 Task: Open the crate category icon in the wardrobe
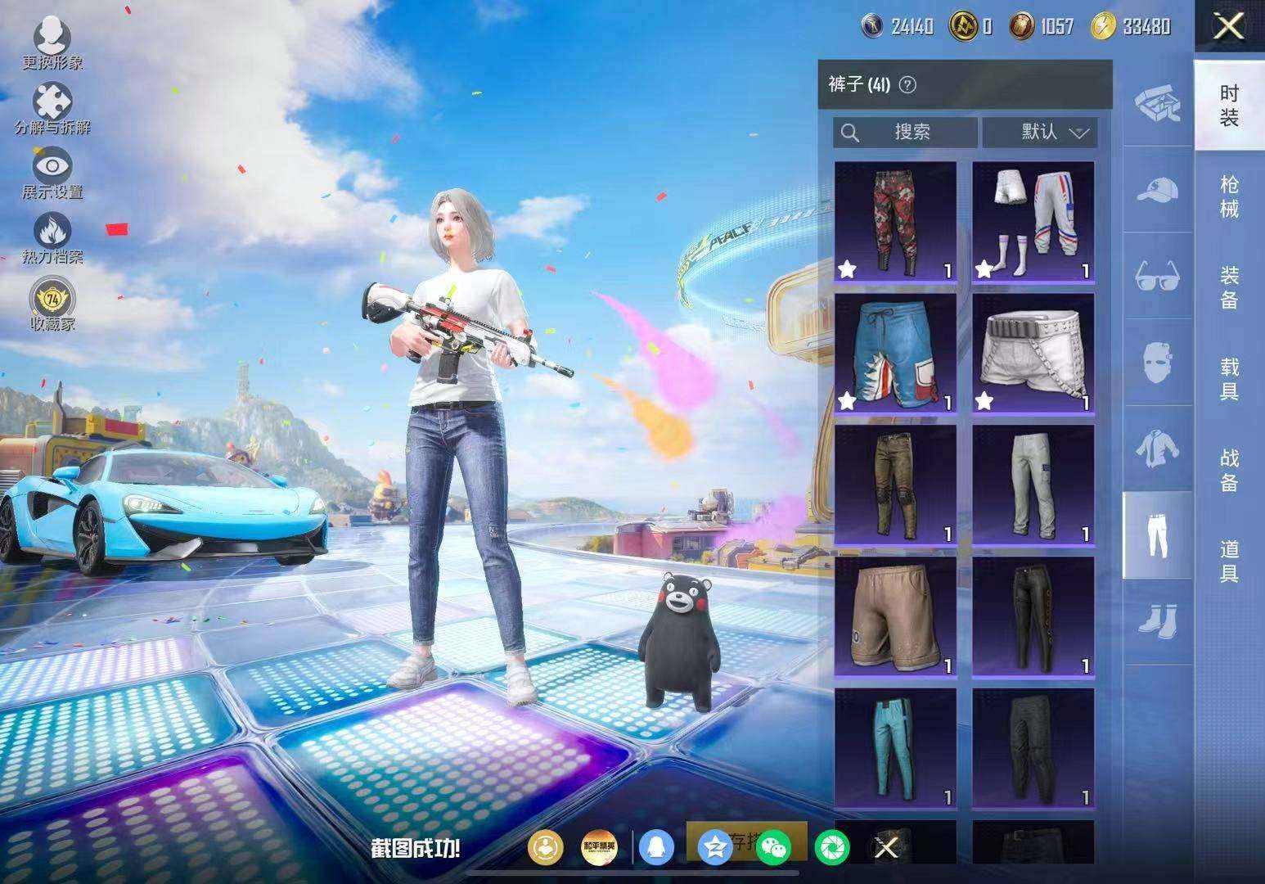coord(1157,104)
